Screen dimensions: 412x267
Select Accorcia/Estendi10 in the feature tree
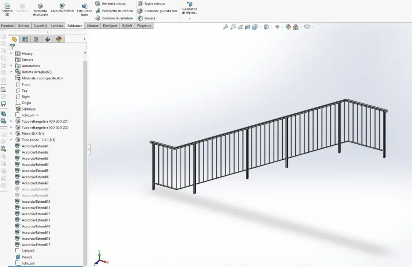tap(36, 202)
